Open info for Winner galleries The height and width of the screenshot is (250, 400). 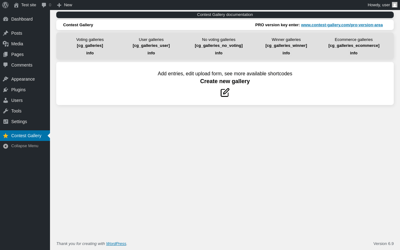(x=286, y=53)
